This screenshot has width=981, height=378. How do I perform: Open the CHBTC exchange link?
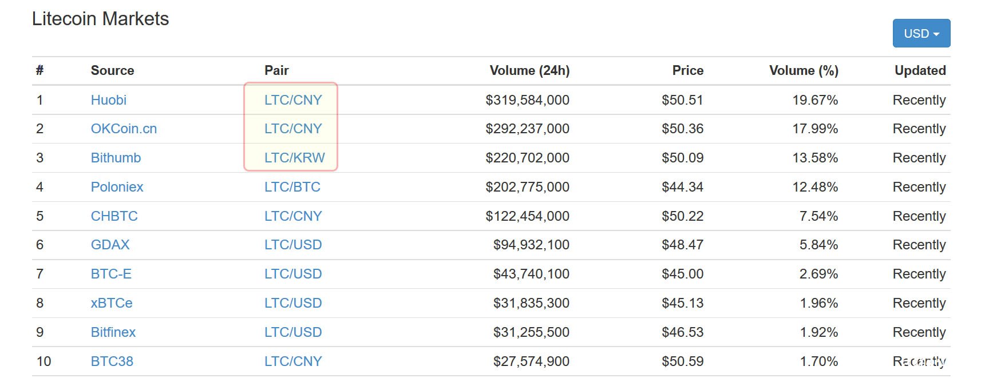click(x=114, y=216)
